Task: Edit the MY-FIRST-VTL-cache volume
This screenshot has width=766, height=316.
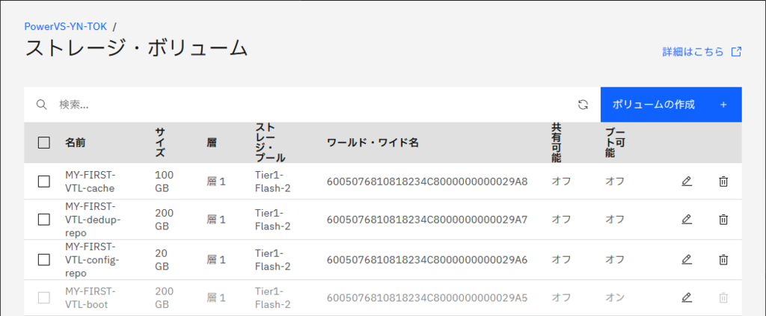Action: pos(687,182)
